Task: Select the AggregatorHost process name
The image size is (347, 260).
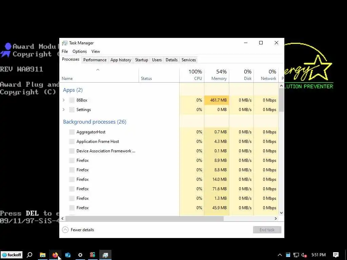Action: click(91, 132)
